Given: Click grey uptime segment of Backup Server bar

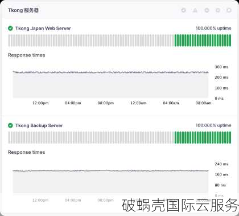Looking at the screenshot, I should [x=91, y=137].
